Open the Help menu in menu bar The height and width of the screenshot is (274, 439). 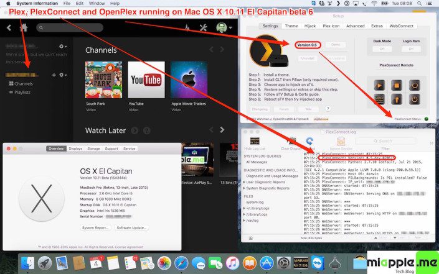coord(115,3)
